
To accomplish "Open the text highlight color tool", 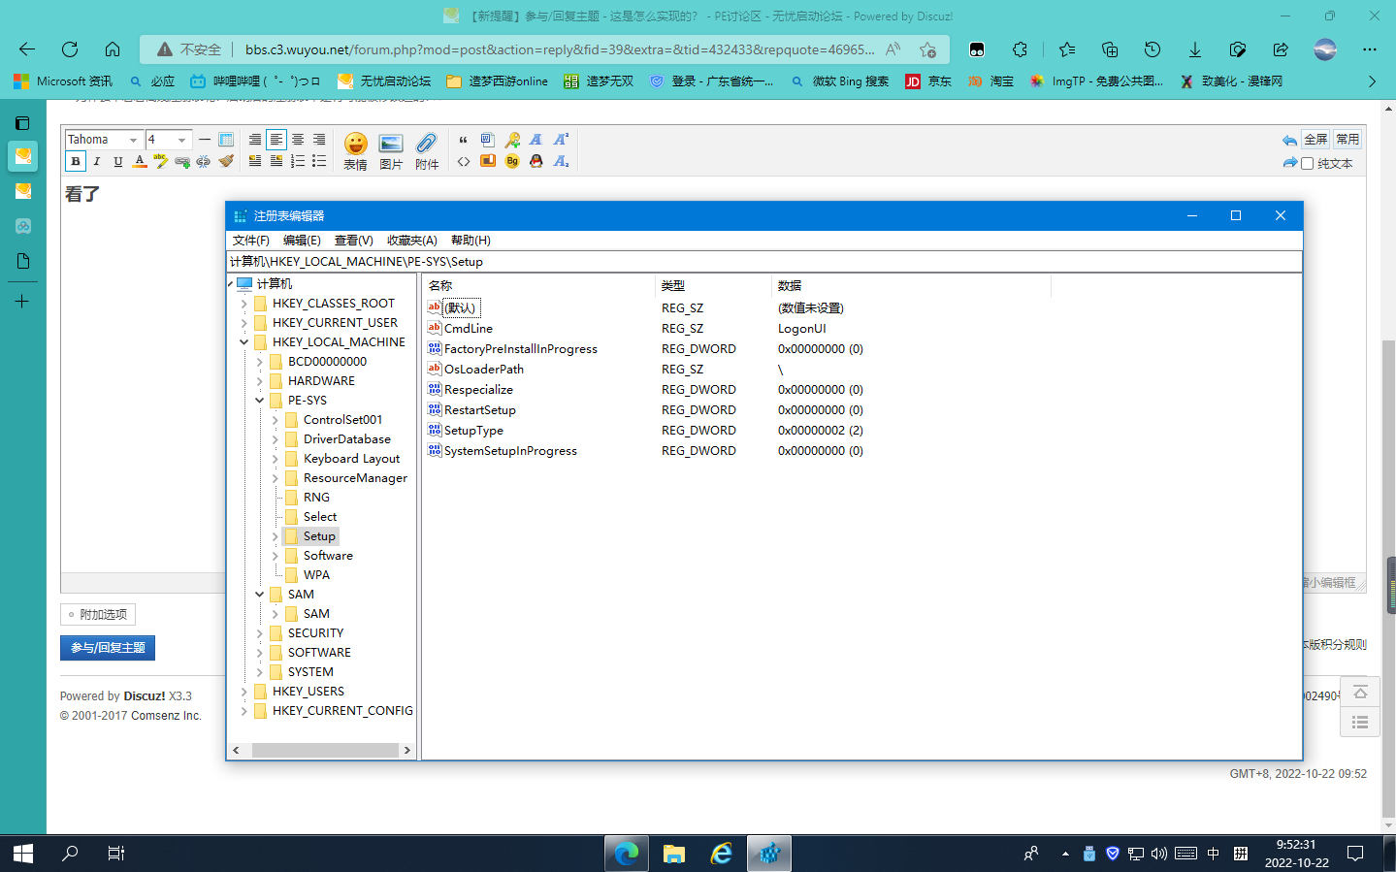I will [x=160, y=161].
